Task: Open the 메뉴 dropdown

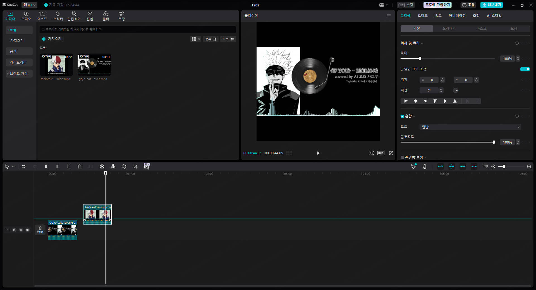Action: (x=29, y=5)
